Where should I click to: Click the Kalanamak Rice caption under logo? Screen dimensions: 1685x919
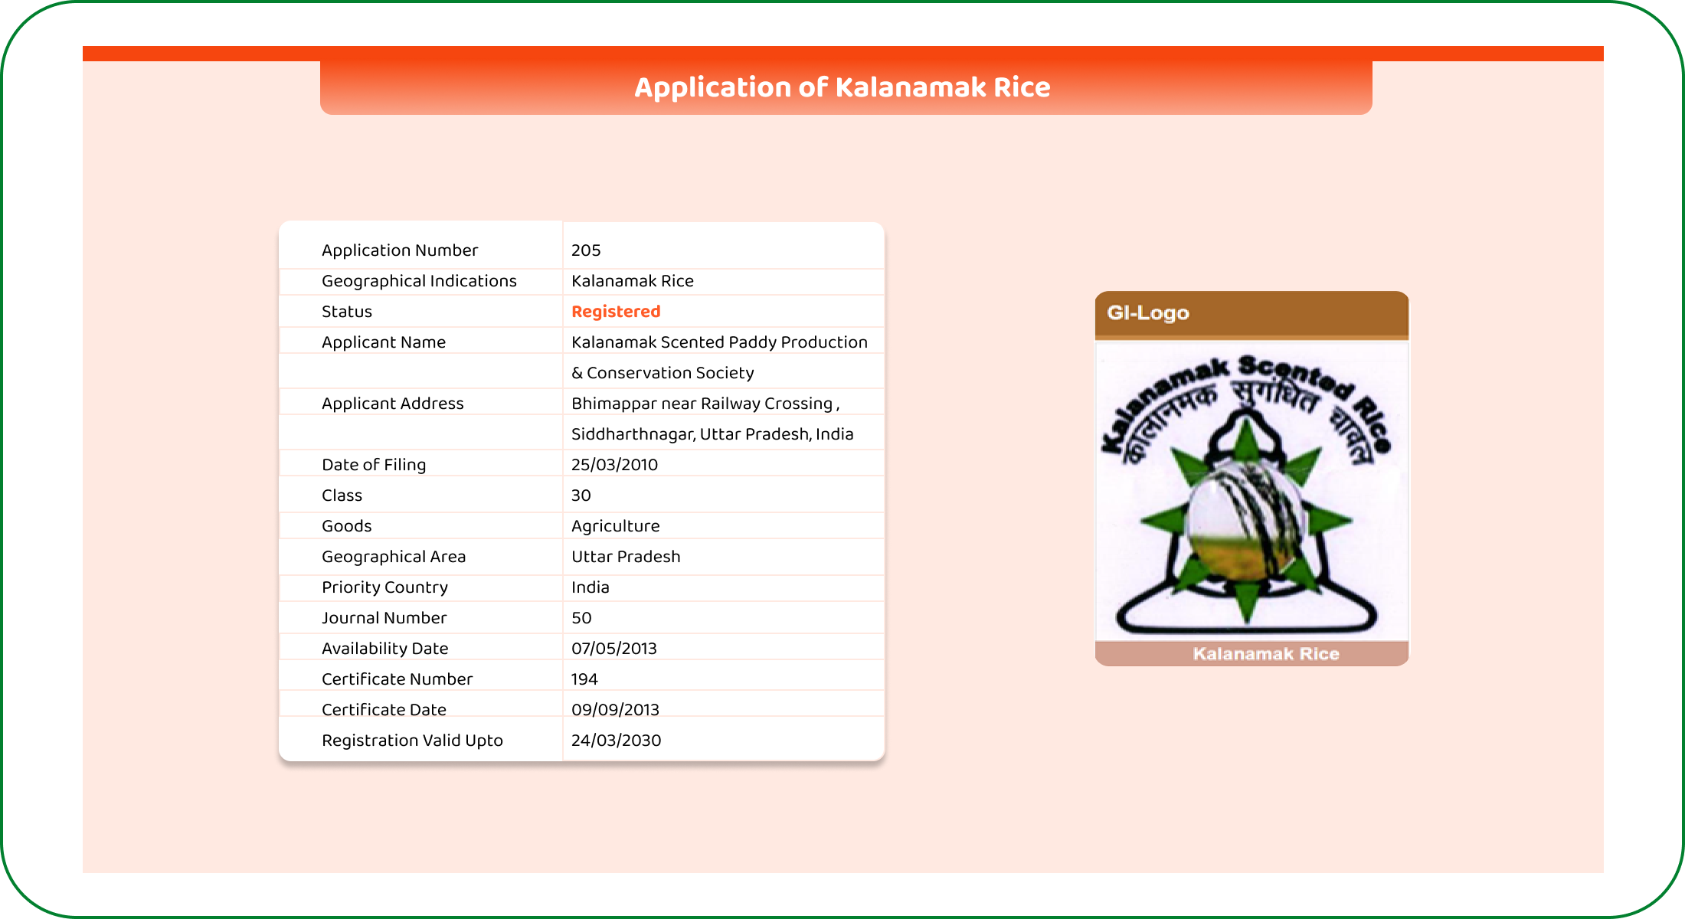(1265, 654)
